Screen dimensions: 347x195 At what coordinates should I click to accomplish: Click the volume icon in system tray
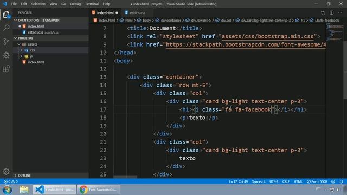(338, 190)
